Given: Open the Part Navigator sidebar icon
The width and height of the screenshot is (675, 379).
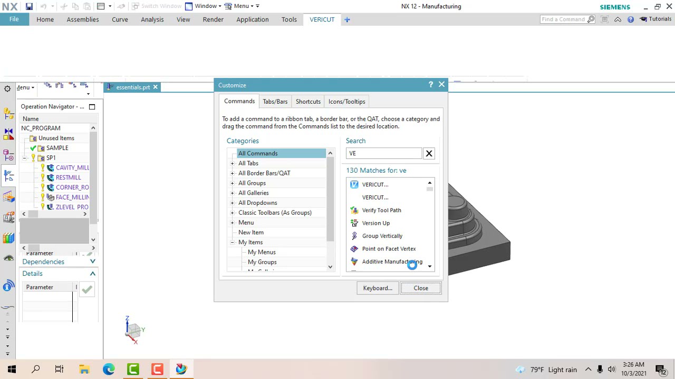Looking at the screenshot, I should pyautogui.click(x=8, y=155).
